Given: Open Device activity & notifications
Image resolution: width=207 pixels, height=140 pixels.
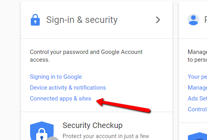Looking at the screenshot, I should tap(68, 88).
